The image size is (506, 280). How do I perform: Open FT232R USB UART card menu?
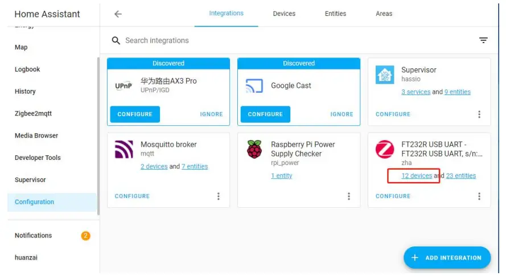coord(479,196)
